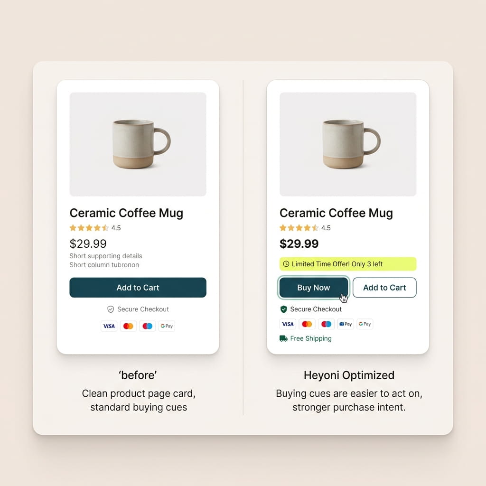Click the Maestro icon in the 'before' card
486x486 pixels.
tap(148, 326)
